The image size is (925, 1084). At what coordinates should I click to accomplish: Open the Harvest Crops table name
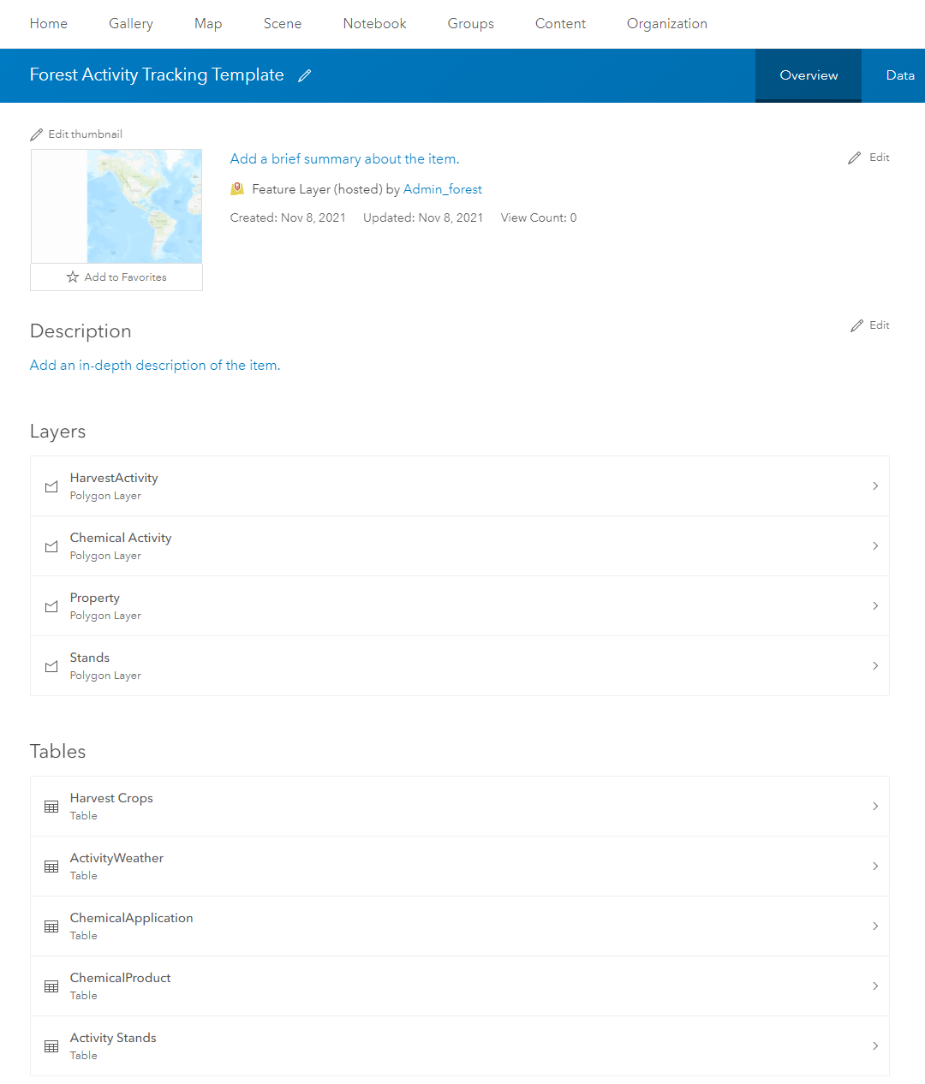coord(111,798)
